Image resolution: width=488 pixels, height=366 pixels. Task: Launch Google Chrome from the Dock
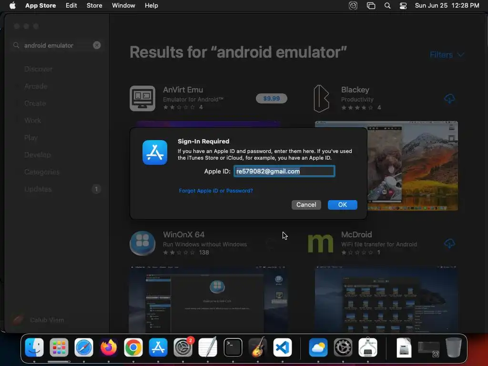pos(133,347)
